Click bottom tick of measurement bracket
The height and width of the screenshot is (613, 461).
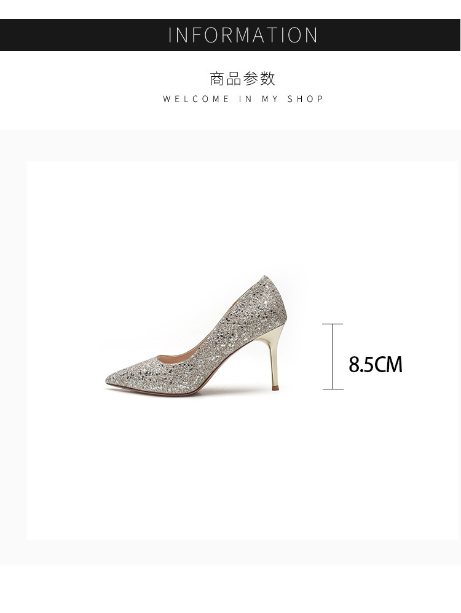coord(333,389)
